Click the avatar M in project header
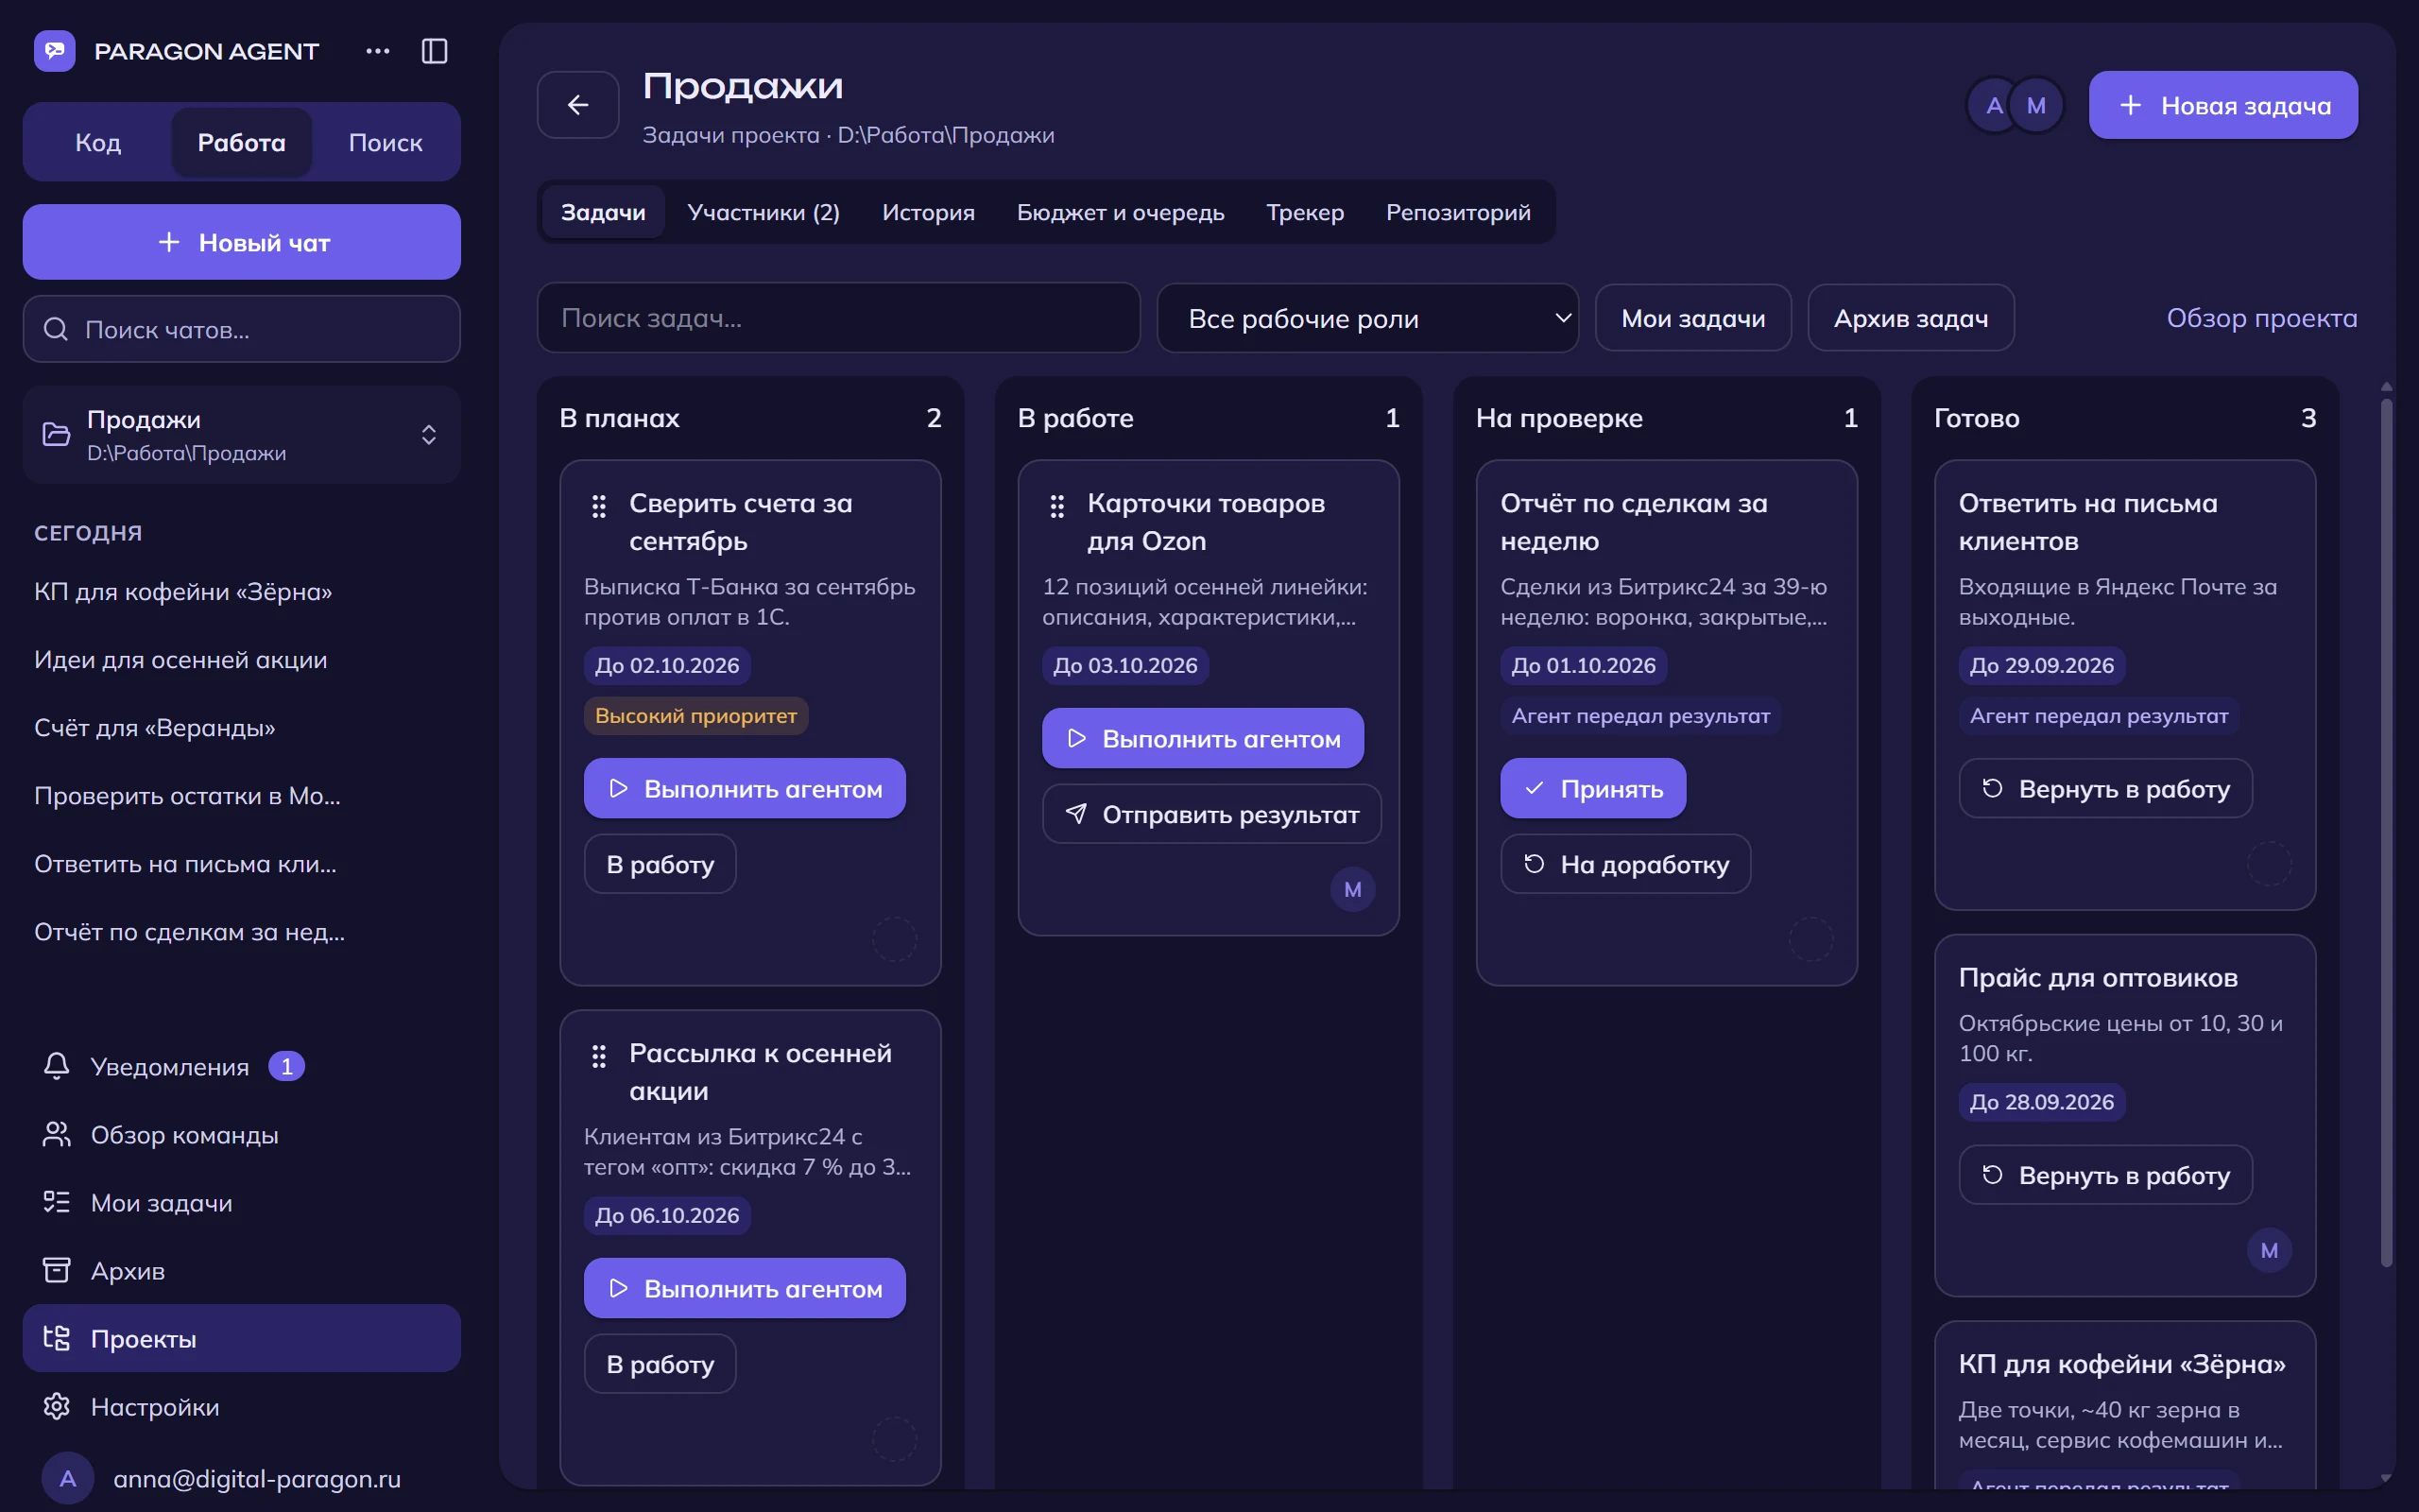This screenshot has width=2419, height=1512. [x=2036, y=105]
